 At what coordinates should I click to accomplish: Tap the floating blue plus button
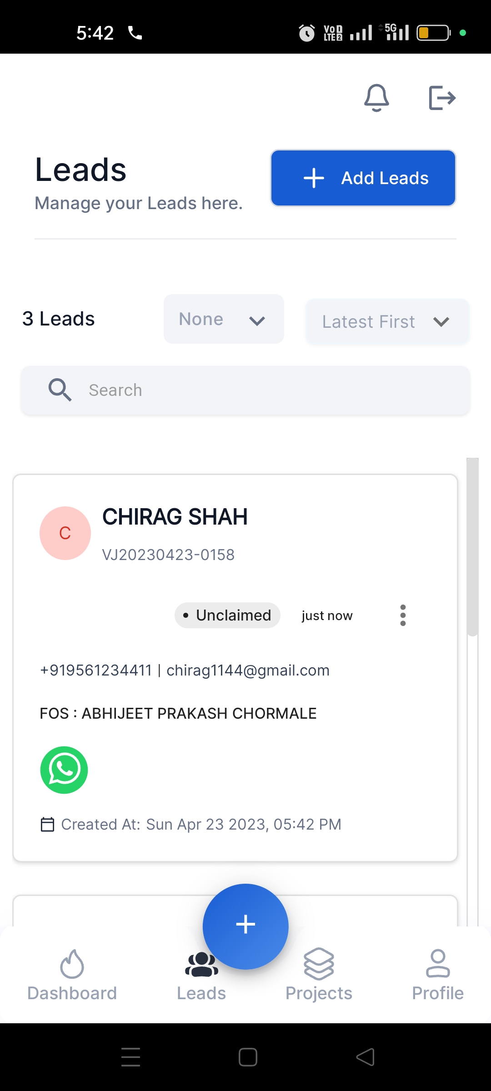coord(245,926)
